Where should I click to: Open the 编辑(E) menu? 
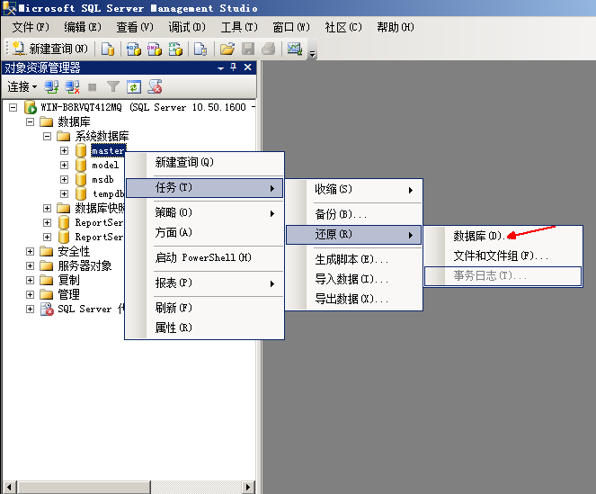point(83,27)
